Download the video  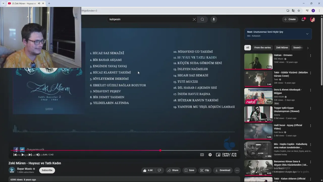223,170
